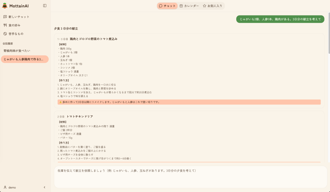Click the warning banner 多めに作って2日目以降にリメイクします
330x192 pixels.
(x=189, y=102)
